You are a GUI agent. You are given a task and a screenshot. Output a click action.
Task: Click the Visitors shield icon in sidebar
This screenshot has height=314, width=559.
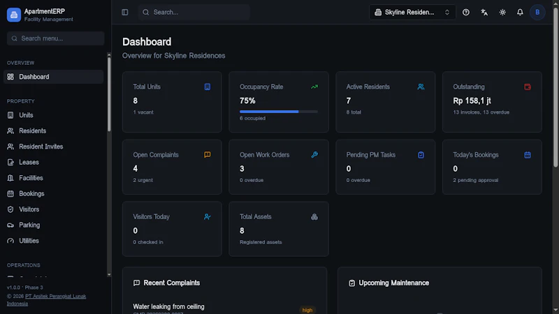click(x=10, y=209)
